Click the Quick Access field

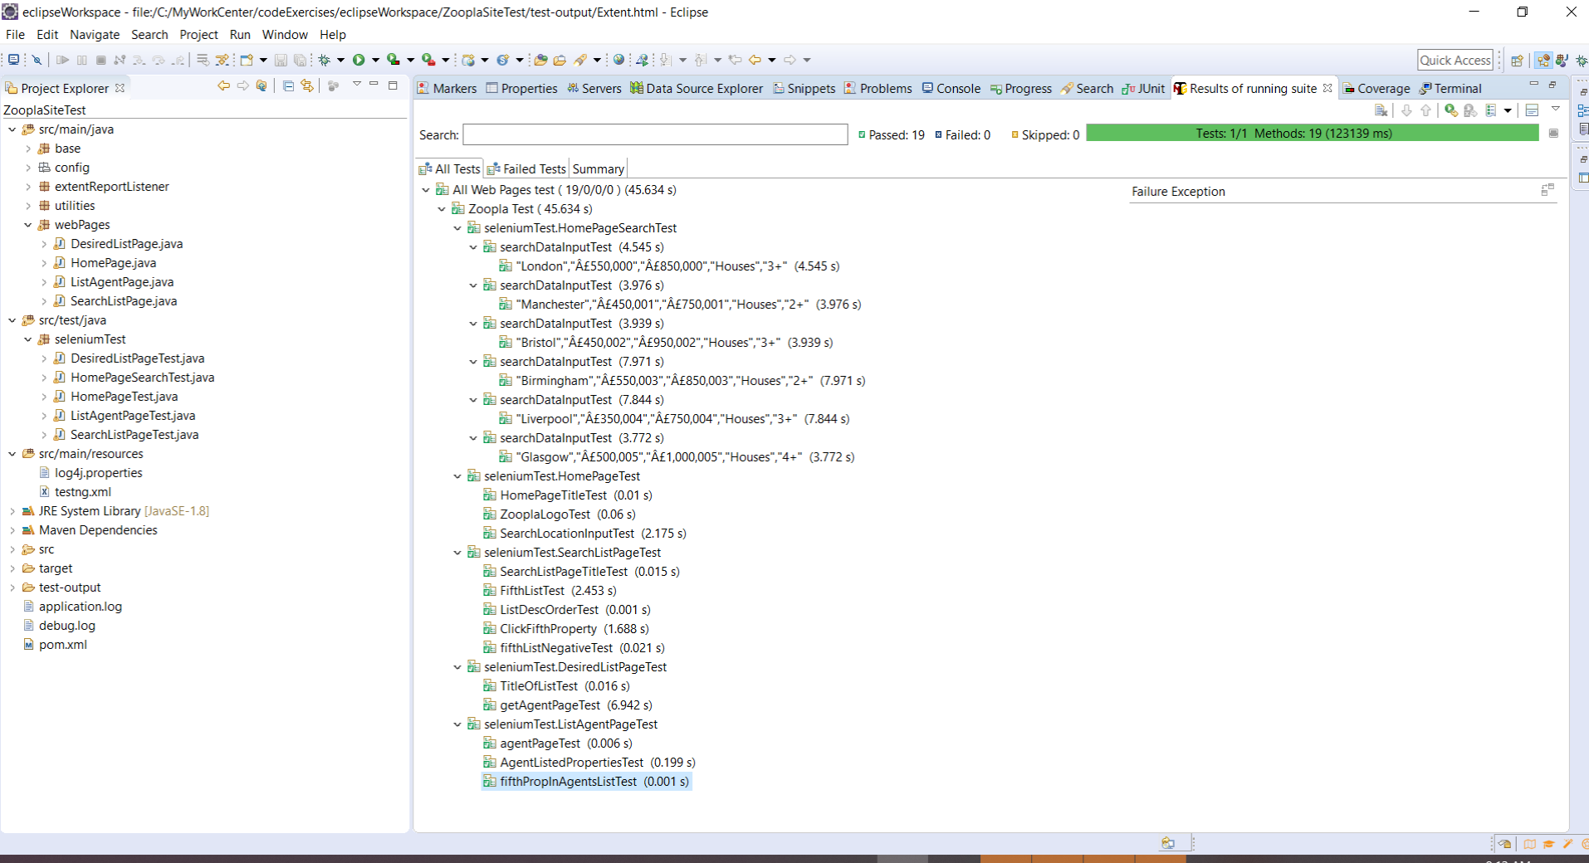(x=1455, y=59)
